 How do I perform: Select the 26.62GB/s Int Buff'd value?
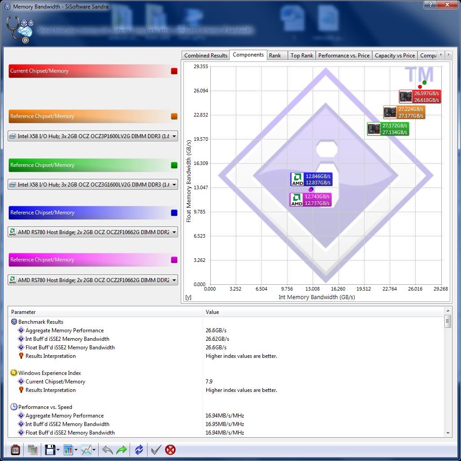click(x=217, y=339)
